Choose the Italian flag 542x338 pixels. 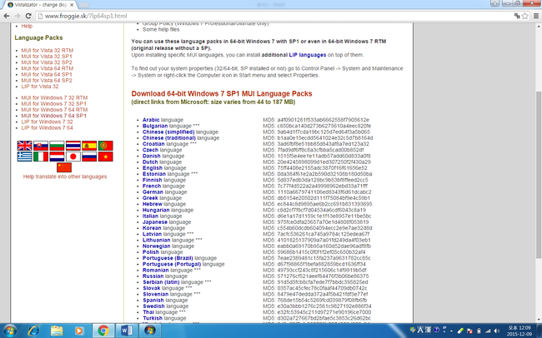pos(41,157)
